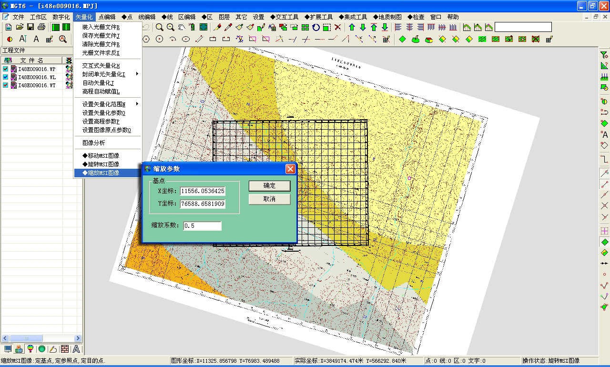Uncheck the I48E009016.WL file checkbox
The image size is (610, 367).
(x=5, y=77)
